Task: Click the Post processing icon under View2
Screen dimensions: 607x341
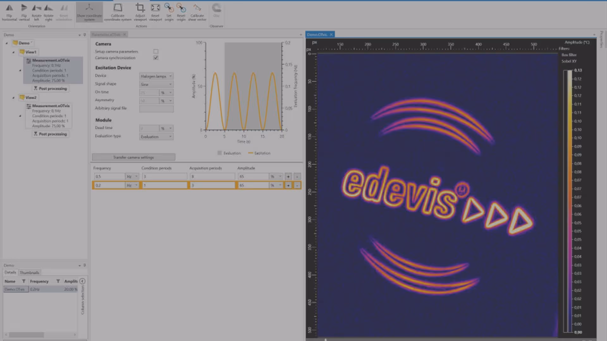Action: [35, 134]
